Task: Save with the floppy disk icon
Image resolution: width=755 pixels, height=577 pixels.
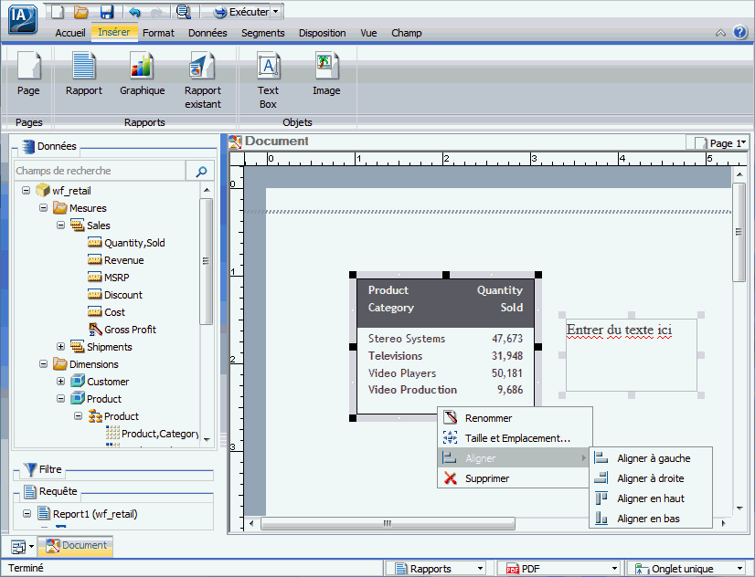Action: (106, 12)
